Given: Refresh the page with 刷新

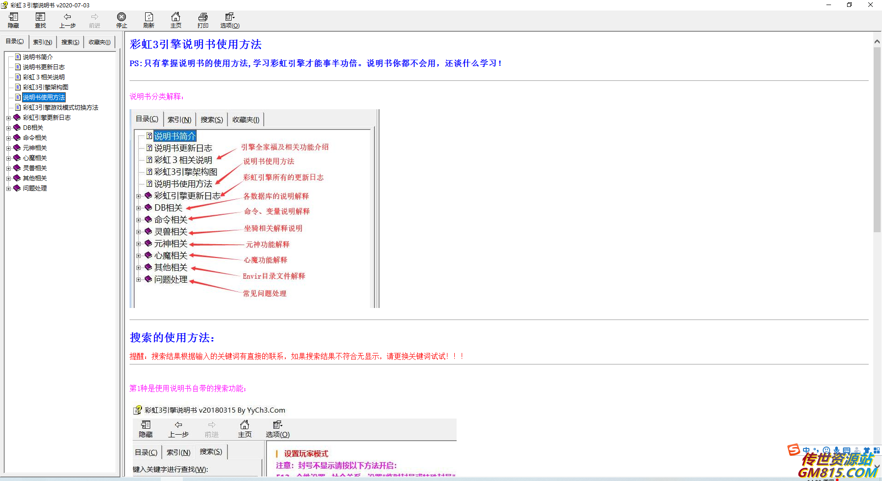Looking at the screenshot, I should tap(149, 20).
